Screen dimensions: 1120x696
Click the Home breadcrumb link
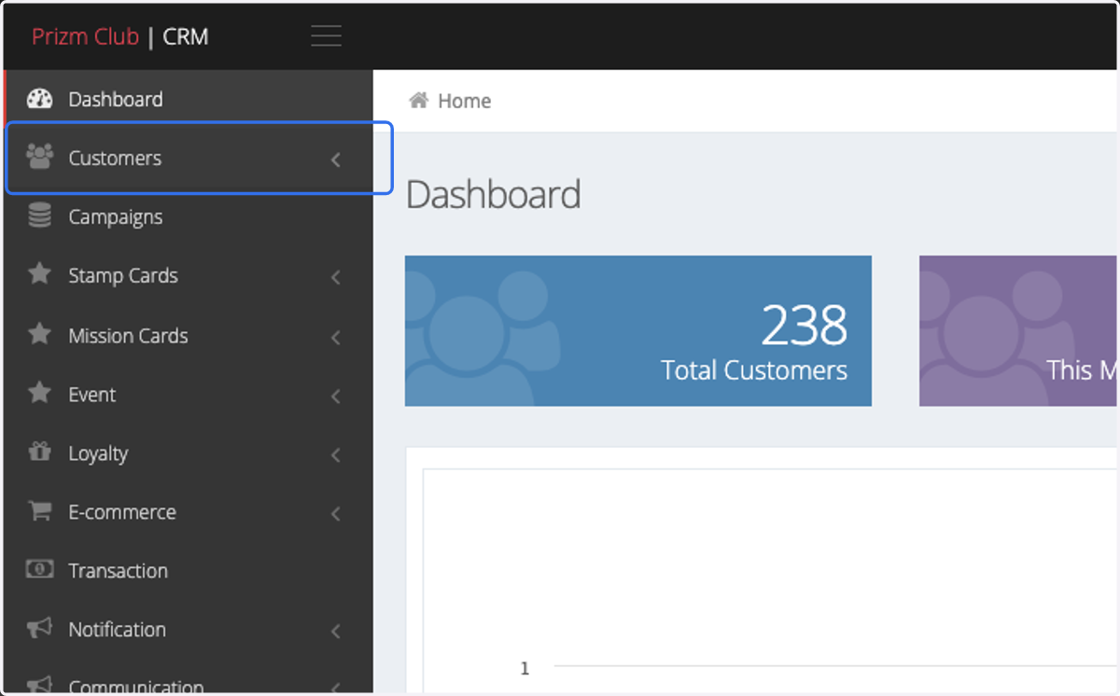point(464,101)
